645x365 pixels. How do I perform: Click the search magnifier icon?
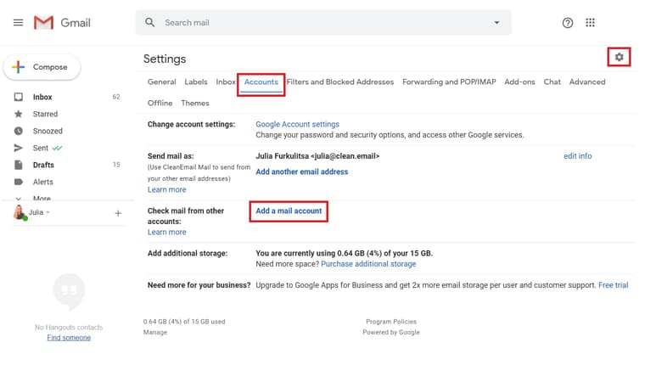[x=150, y=23]
